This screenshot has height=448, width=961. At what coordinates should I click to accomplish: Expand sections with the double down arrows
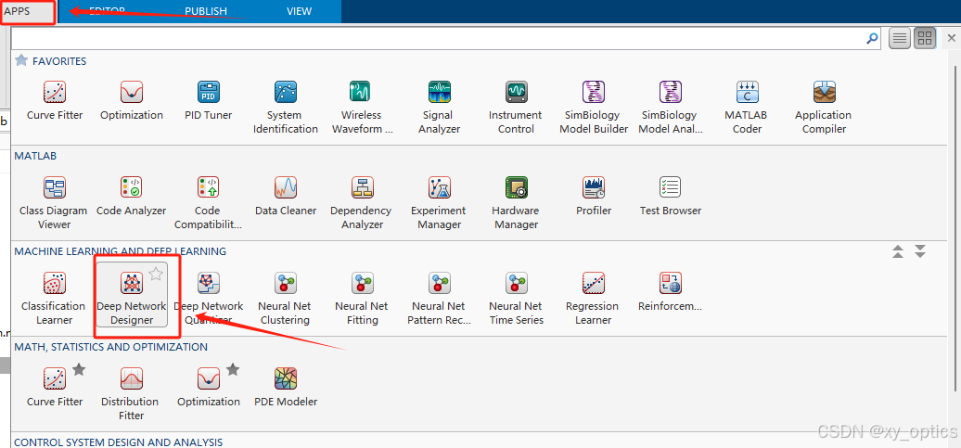920,251
